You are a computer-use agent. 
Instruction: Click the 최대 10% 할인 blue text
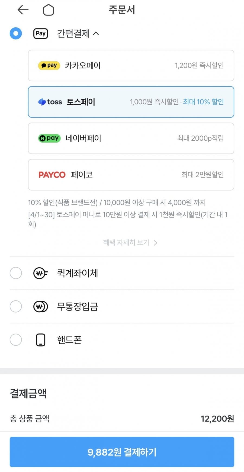203,102
